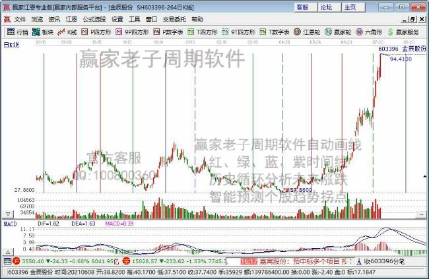
Task: Open the P数字表 tool
Action: 168,32
